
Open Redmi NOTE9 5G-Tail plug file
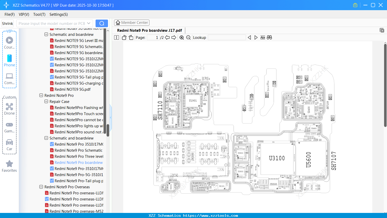(x=76, y=77)
